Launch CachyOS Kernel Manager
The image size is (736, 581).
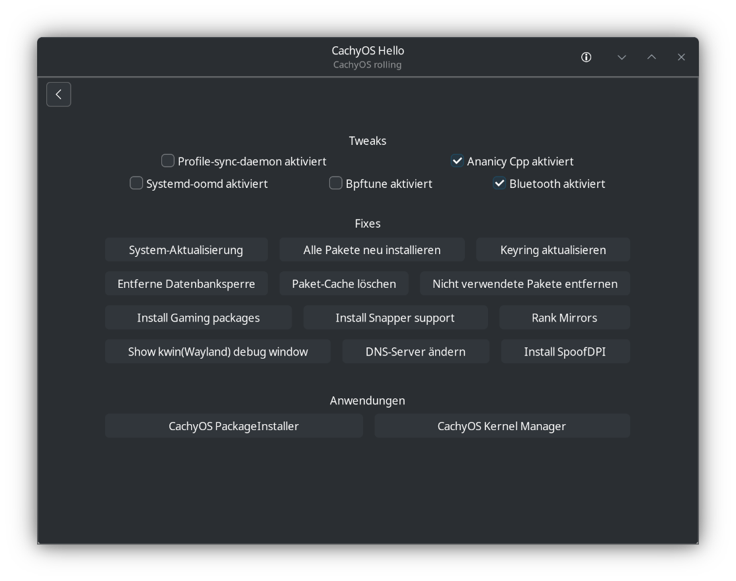(x=503, y=426)
